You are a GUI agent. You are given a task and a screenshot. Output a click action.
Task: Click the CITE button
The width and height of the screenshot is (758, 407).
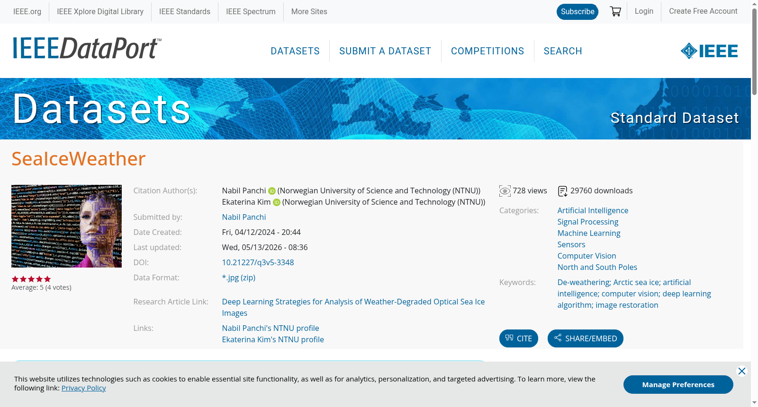[519, 338]
